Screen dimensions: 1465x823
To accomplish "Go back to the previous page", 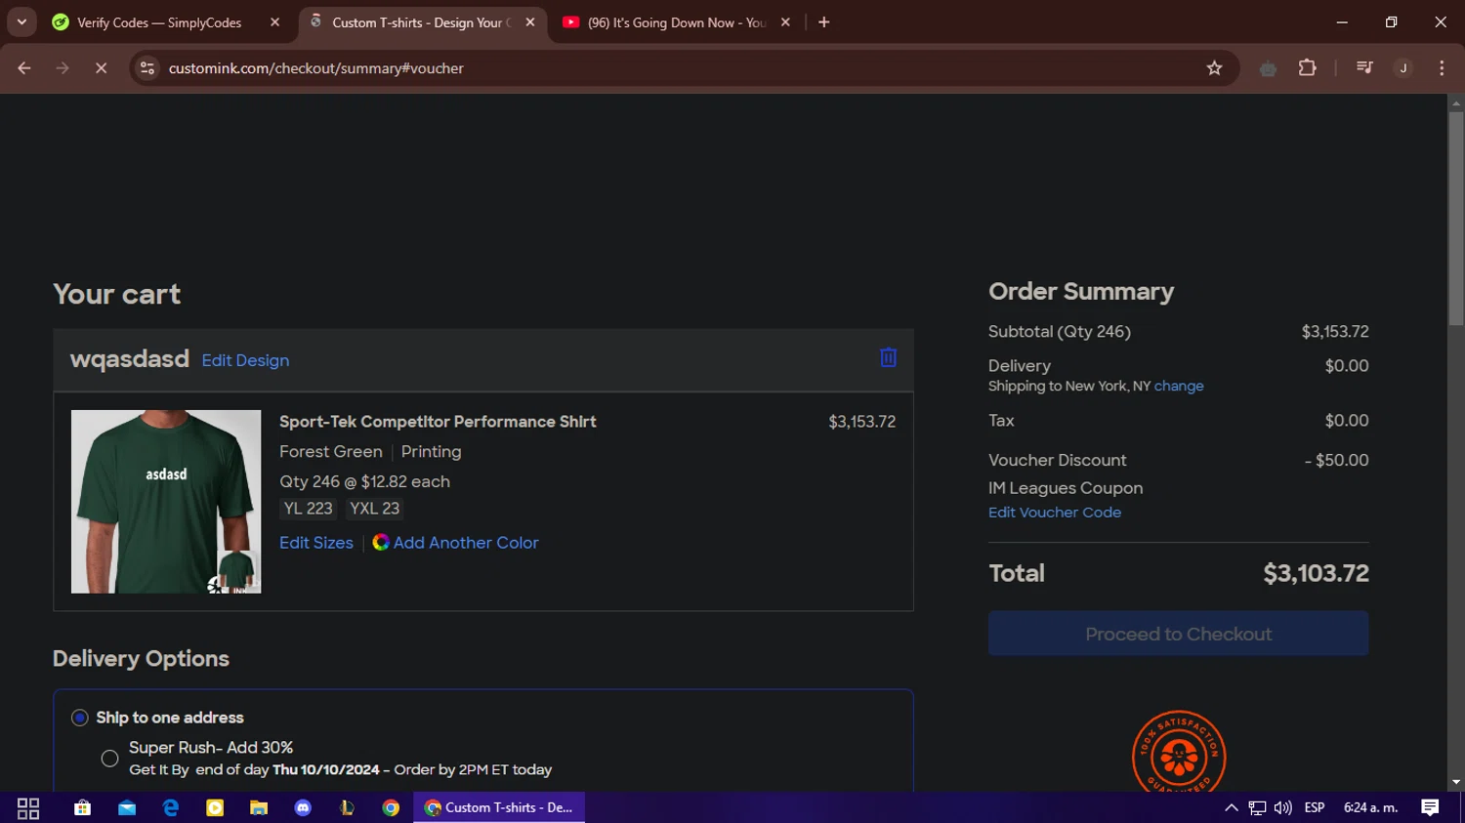I will pyautogui.click(x=24, y=68).
